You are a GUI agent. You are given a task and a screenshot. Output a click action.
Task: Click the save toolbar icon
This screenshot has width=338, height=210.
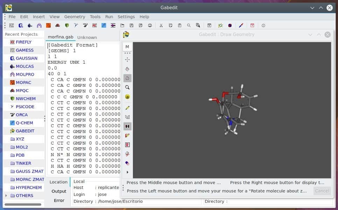[131, 26]
